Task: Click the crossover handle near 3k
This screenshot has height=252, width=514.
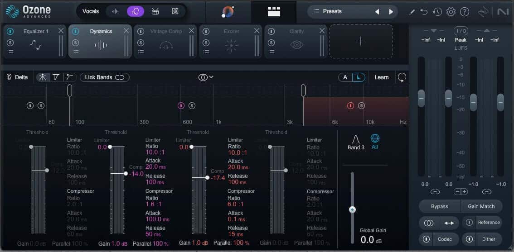Action: point(303,90)
